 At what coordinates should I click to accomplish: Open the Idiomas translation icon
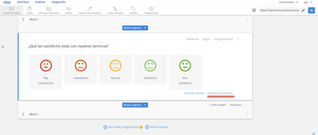click(x=69, y=9)
